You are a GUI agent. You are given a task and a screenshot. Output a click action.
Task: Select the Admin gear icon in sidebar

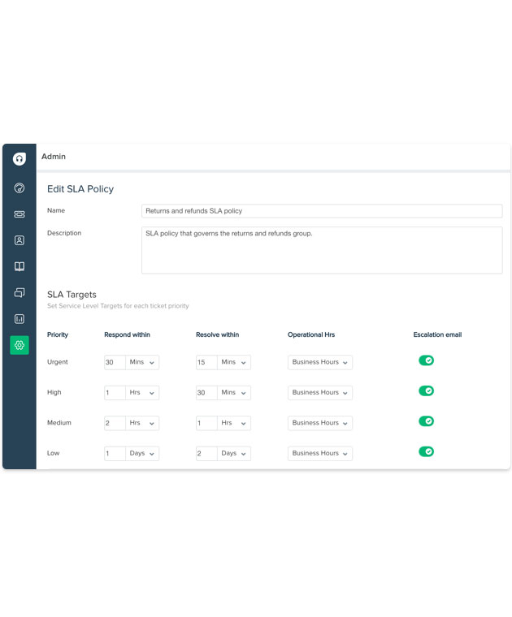(20, 346)
